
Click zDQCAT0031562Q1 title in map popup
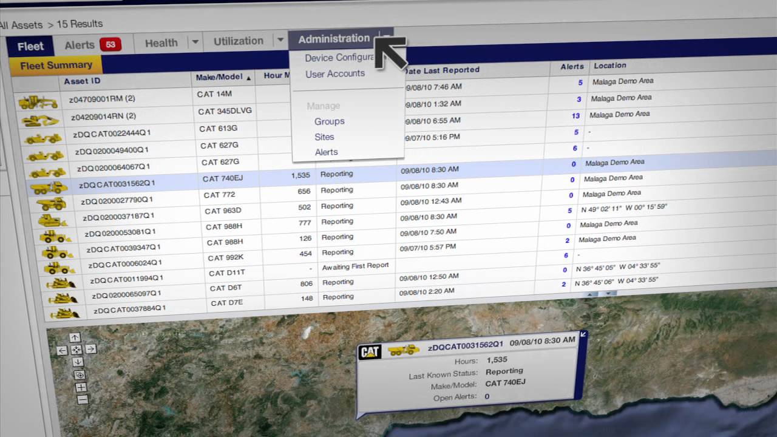[466, 347]
